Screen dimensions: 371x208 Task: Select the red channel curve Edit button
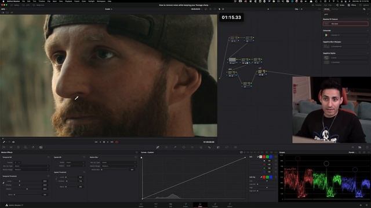pos(264,157)
